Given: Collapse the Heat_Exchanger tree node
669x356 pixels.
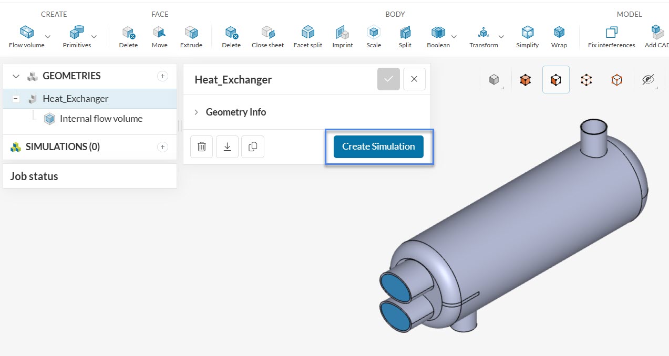Looking at the screenshot, I should [x=16, y=99].
